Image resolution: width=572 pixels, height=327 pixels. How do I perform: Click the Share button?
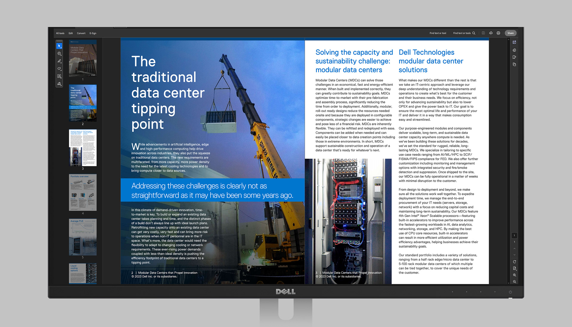510,33
